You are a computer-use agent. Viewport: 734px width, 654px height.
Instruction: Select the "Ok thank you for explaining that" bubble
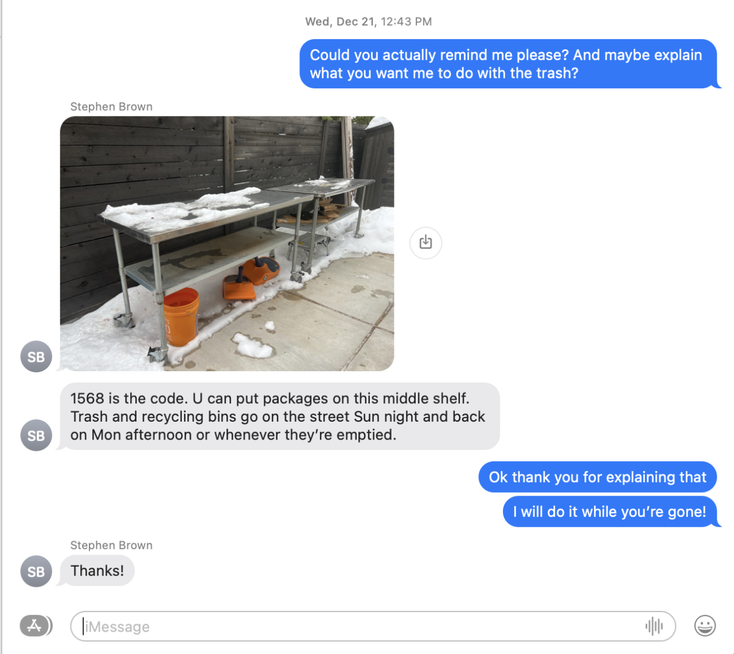598,477
